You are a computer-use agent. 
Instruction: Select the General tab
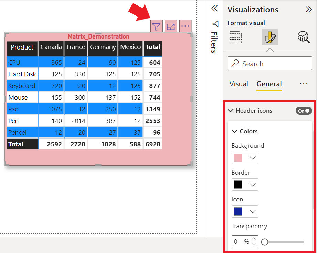[269, 84]
